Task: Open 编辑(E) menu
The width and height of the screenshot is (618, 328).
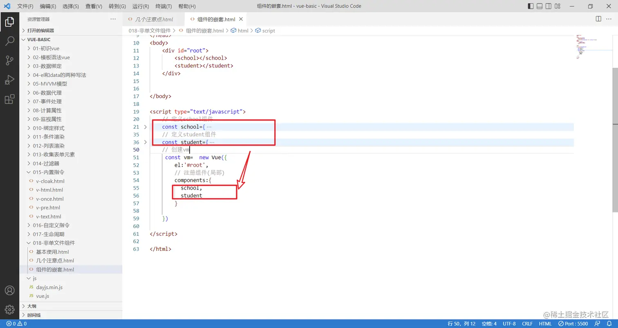Action: 48,6
